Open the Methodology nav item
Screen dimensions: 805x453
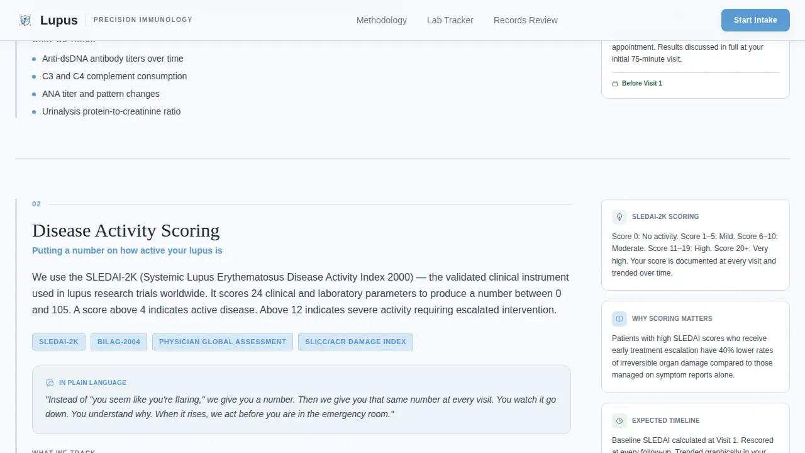tap(382, 20)
